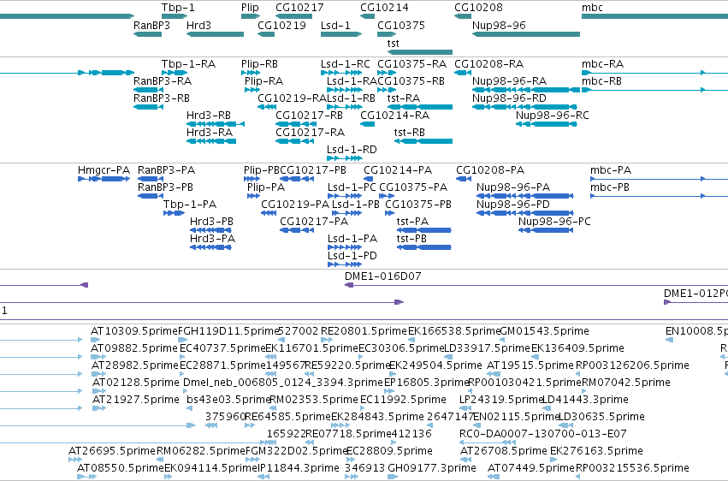
Task: Select transcript label RanBP3-RB
Action: (x=162, y=98)
